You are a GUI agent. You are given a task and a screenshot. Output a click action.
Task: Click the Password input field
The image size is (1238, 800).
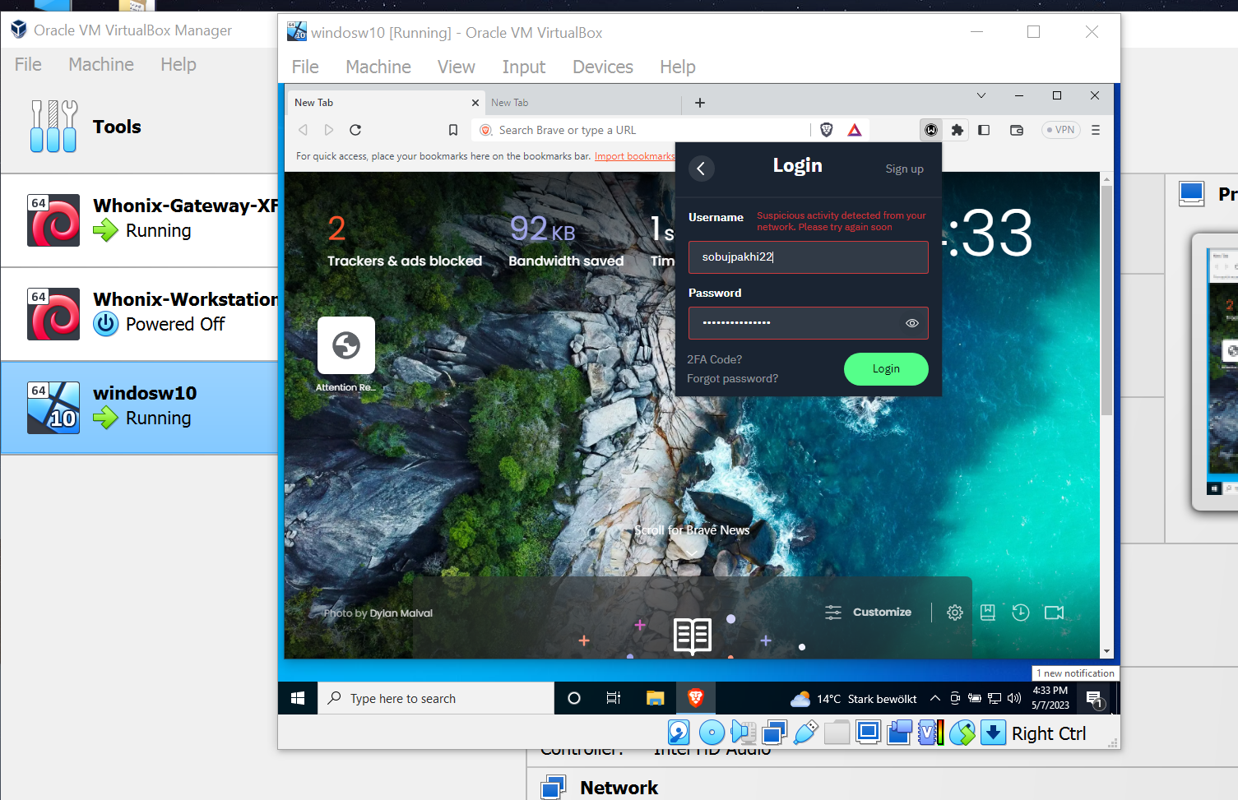(809, 323)
